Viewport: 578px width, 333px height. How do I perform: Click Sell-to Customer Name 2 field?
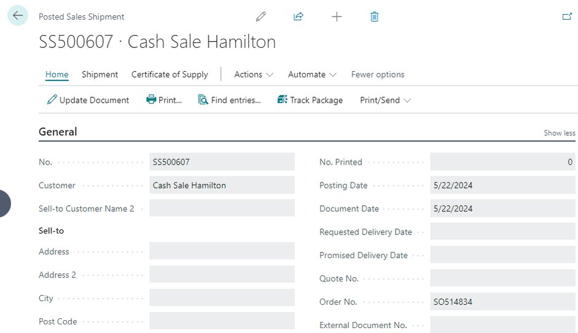(222, 208)
